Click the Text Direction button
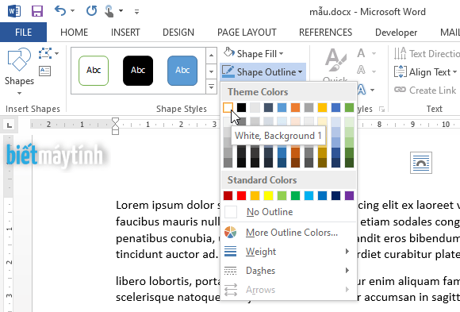The image size is (460, 312). [427, 53]
